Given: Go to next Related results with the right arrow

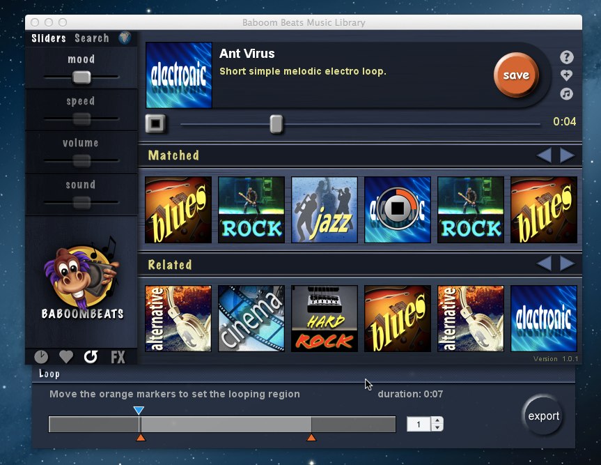Looking at the screenshot, I should tap(568, 264).
